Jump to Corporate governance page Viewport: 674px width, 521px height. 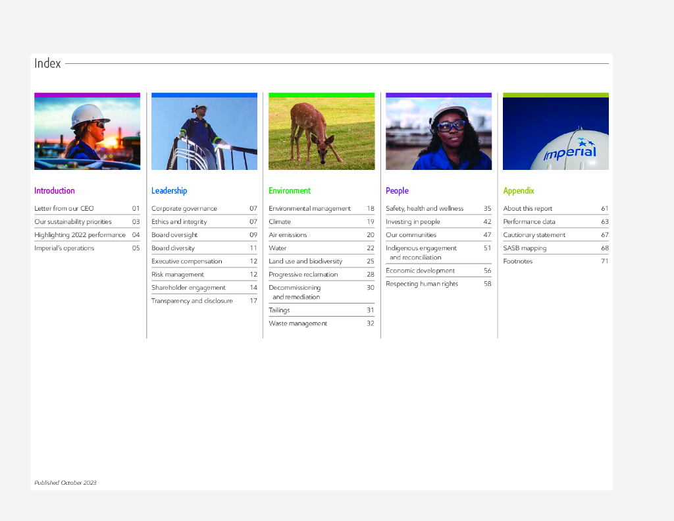pos(184,209)
